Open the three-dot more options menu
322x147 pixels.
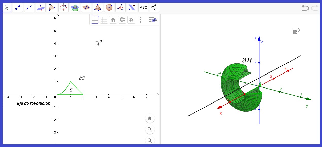coord(141,20)
